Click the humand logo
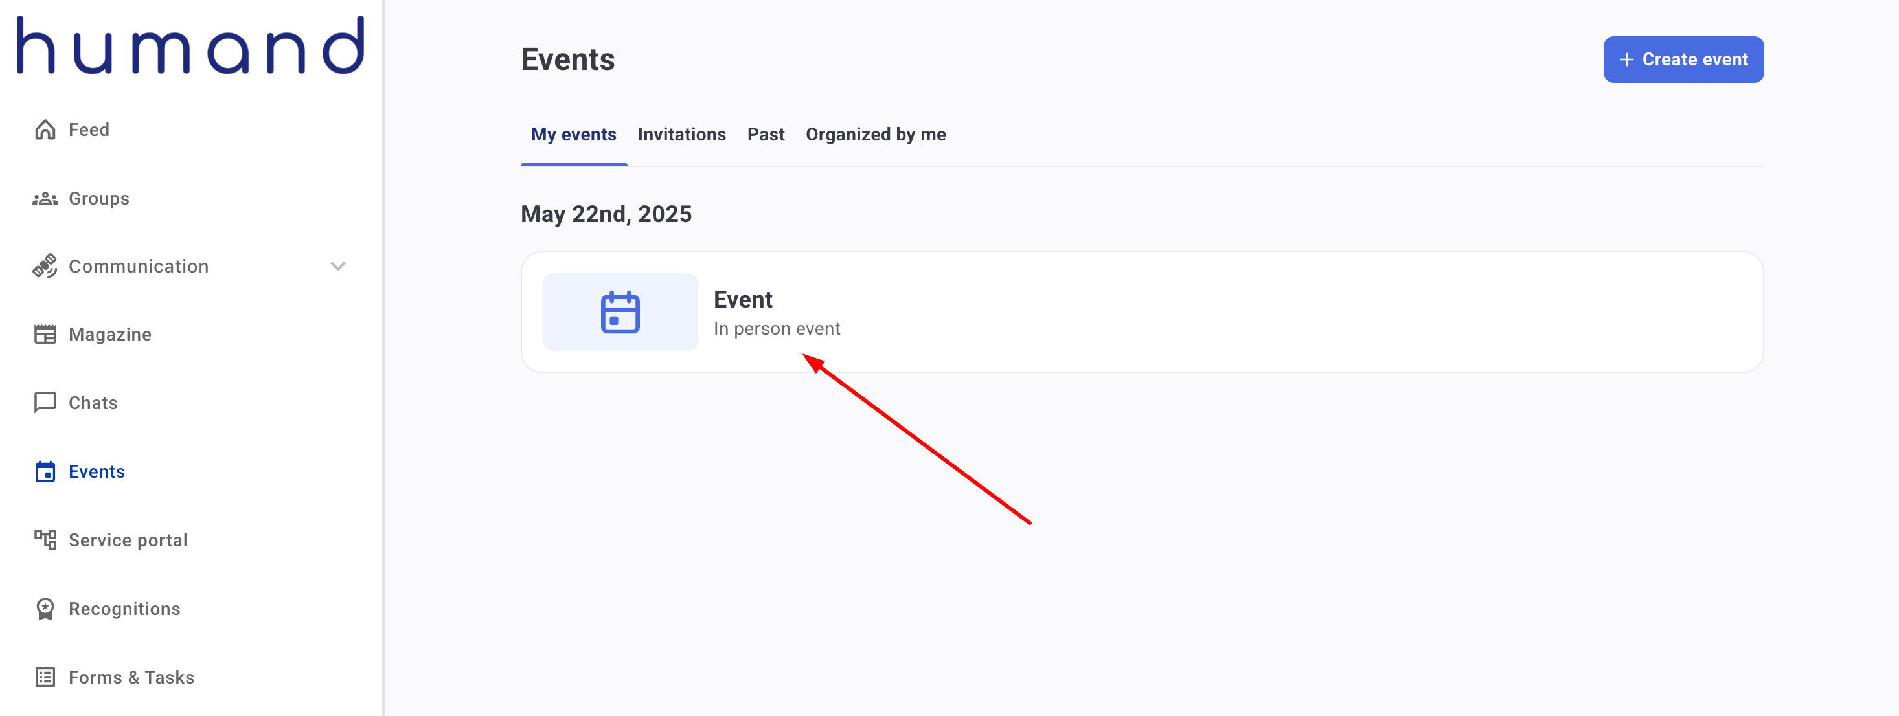The width and height of the screenshot is (1899, 716). pos(190,45)
